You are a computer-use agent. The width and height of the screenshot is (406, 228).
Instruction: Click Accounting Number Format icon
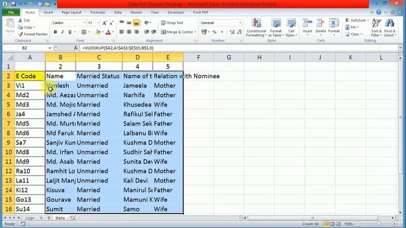coord(204,32)
